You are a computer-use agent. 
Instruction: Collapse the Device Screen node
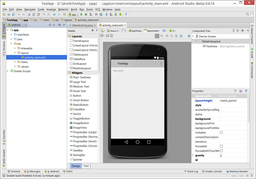[193, 36]
